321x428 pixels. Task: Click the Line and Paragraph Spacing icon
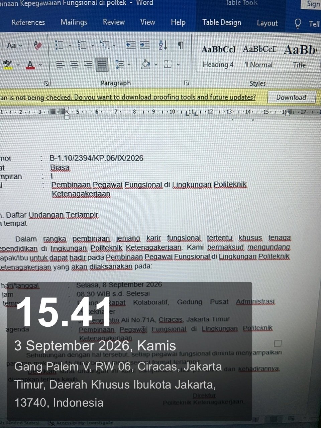point(119,64)
